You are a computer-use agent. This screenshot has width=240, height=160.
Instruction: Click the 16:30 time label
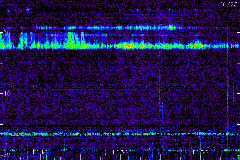120,152
